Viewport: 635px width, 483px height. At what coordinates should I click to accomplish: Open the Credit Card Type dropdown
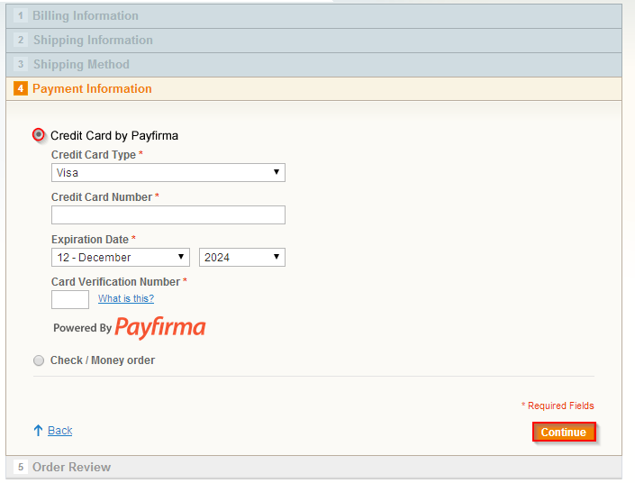tap(168, 173)
